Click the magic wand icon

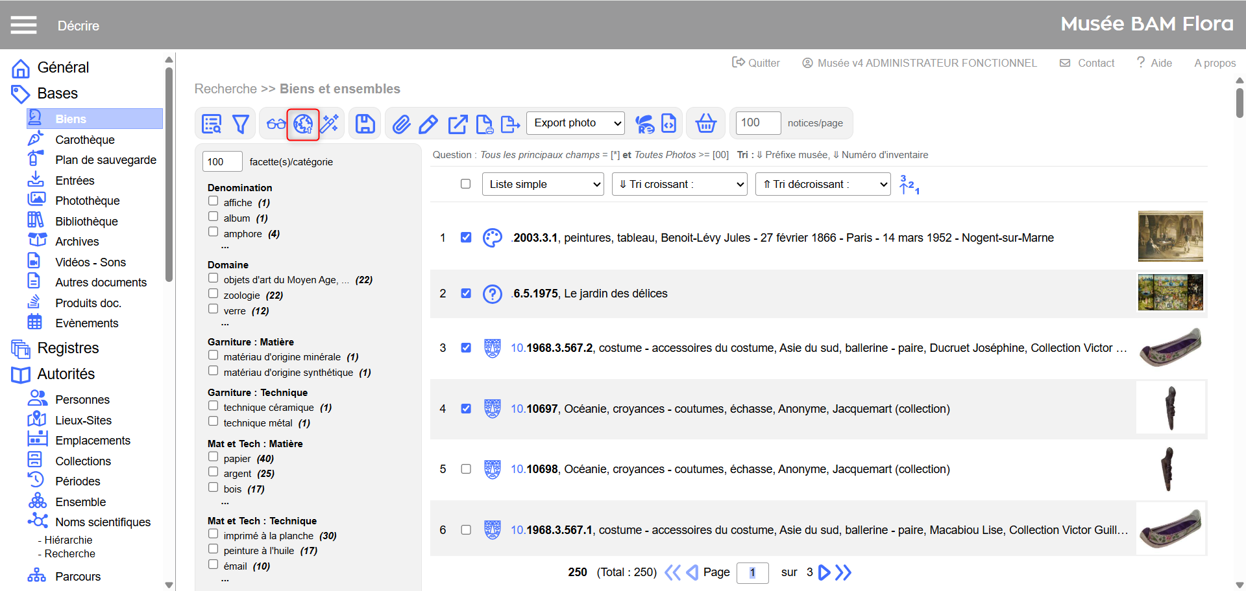[330, 124]
